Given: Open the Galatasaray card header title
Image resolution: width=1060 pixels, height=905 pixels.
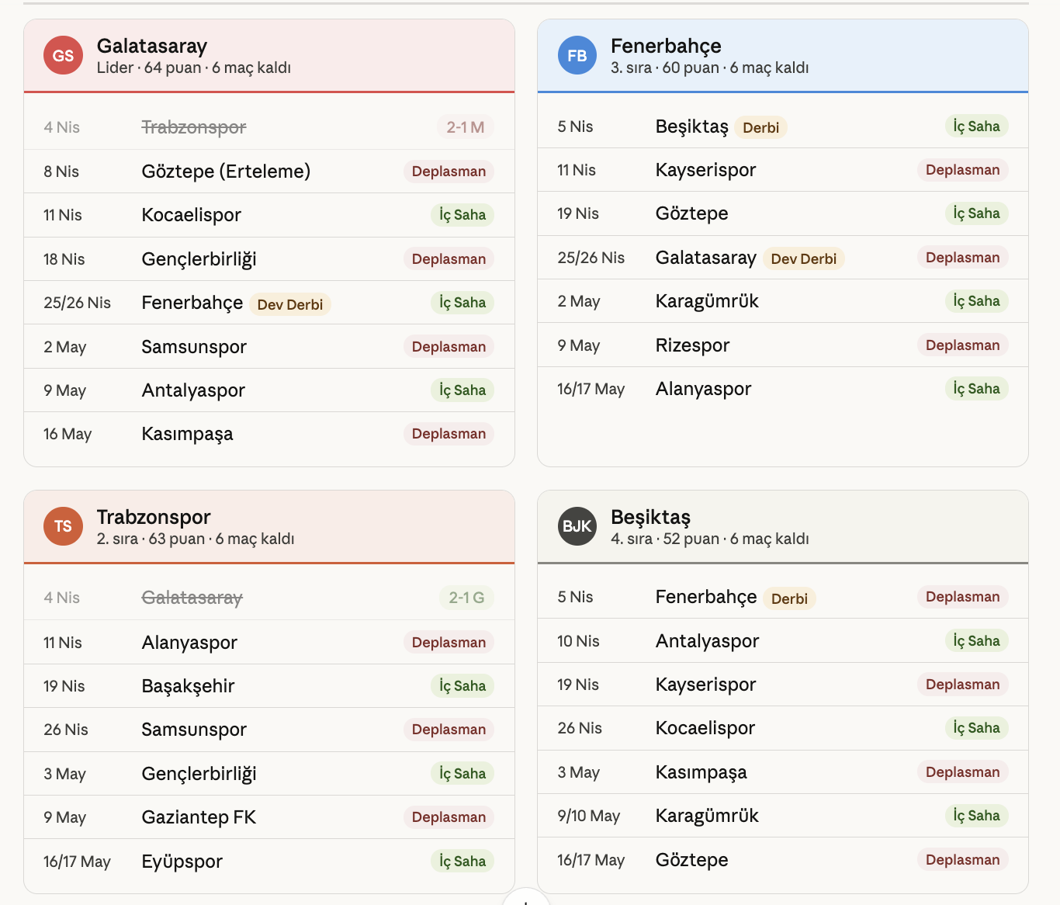Looking at the screenshot, I should tap(152, 46).
